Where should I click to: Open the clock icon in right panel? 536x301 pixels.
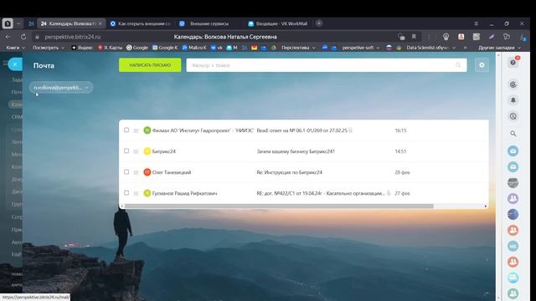[513, 116]
